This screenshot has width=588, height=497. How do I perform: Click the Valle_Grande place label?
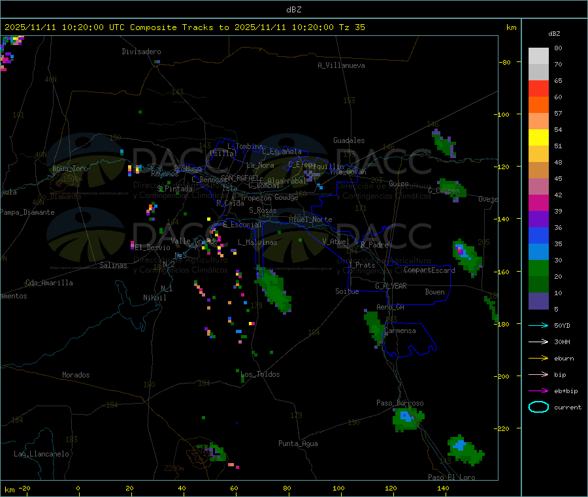click(194, 241)
